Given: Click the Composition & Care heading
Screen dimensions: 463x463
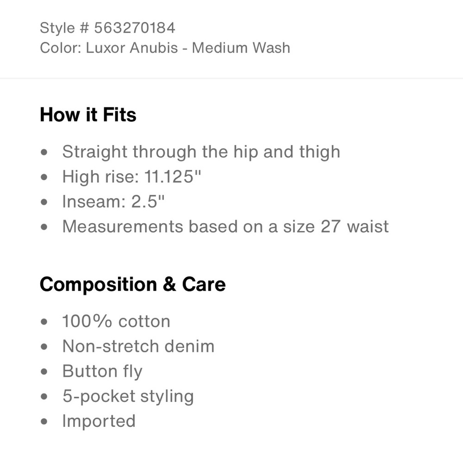Looking at the screenshot, I should (132, 284).
